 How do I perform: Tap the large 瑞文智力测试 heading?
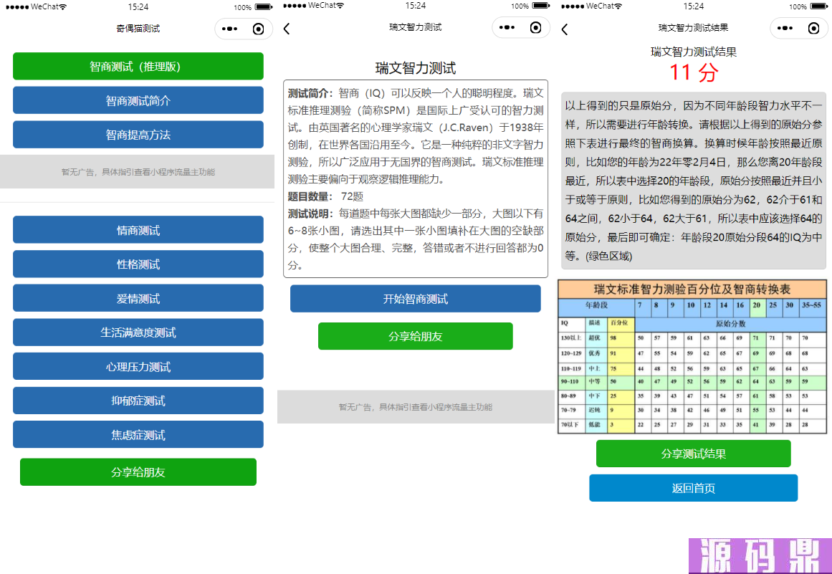point(416,68)
